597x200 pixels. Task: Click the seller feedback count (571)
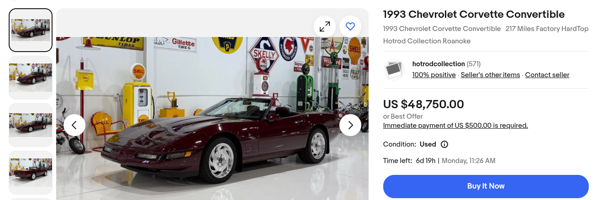[x=474, y=64]
